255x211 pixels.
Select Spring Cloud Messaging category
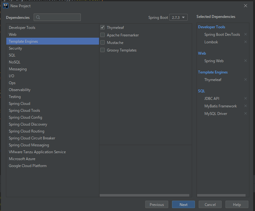(53, 145)
